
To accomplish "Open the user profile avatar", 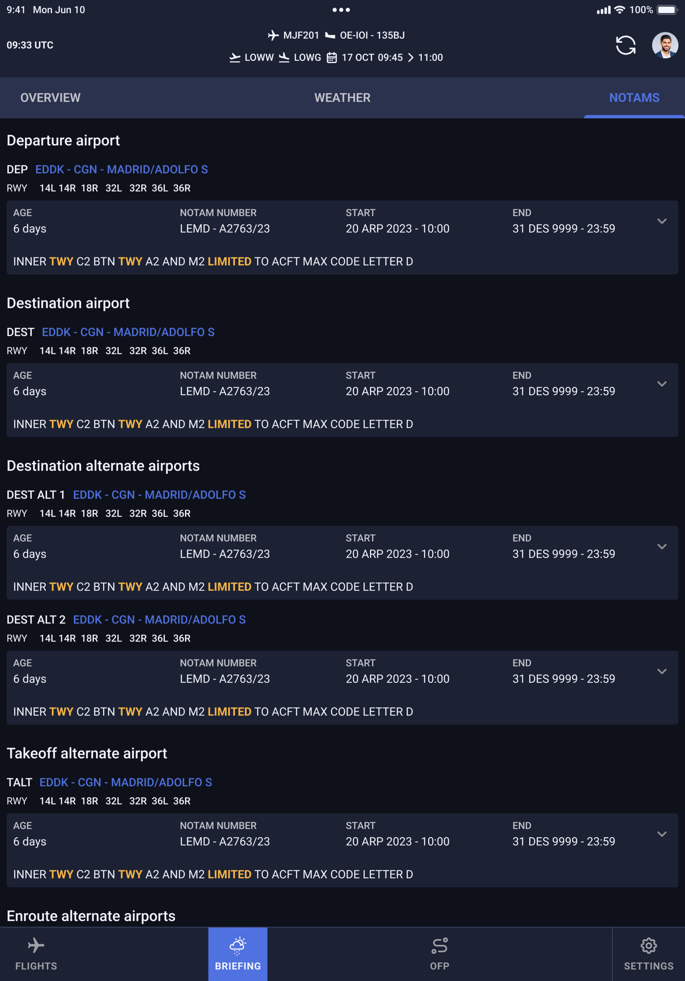I will 665,45.
